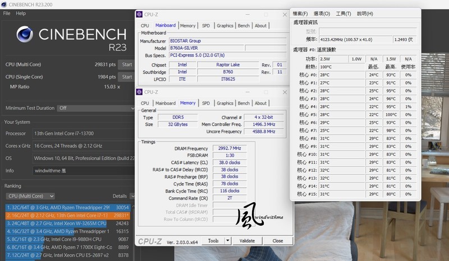Open the Help menu in Cinebench
This screenshot has height=261, width=449.
click(x=21, y=13)
